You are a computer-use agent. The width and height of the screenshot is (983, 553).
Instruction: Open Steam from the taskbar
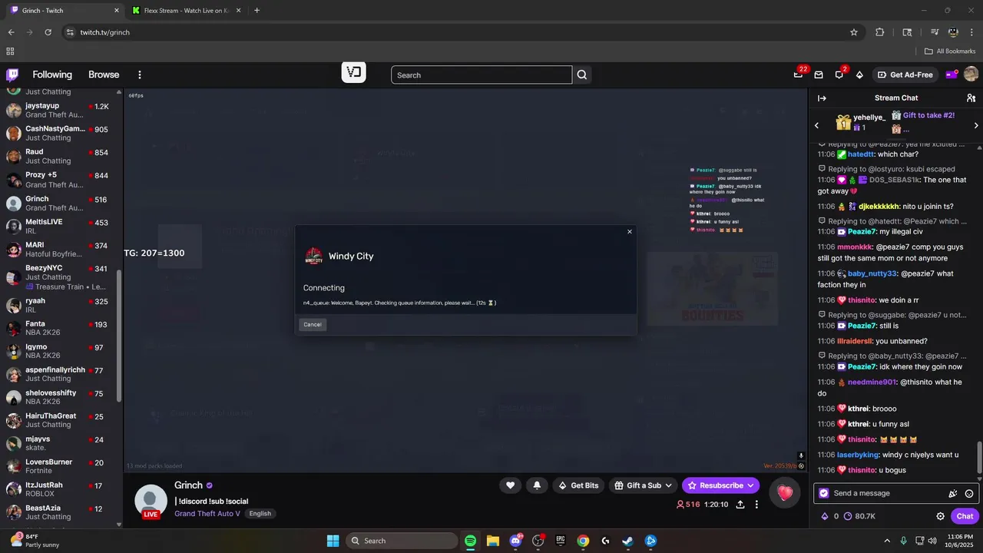pos(627,541)
